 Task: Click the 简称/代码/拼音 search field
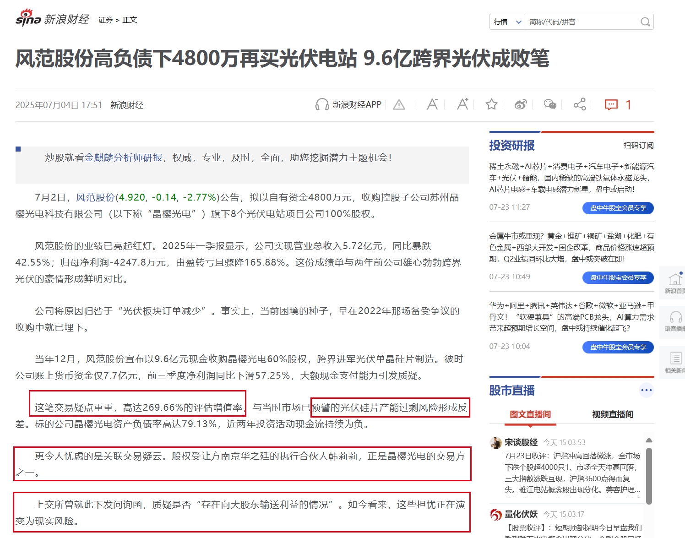pyautogui.click(x=582, y=22)
